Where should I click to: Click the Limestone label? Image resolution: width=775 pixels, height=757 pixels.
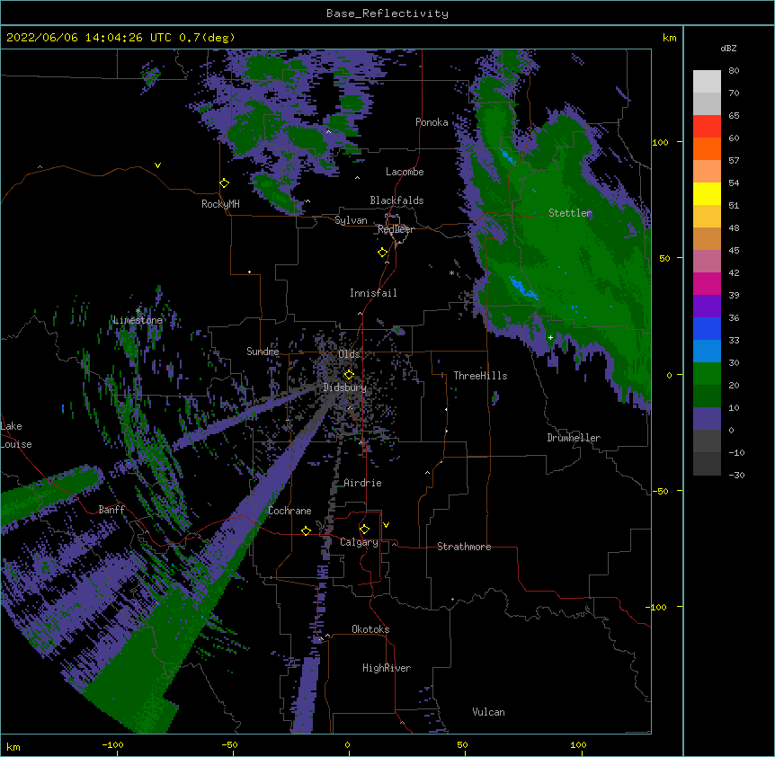138,320
